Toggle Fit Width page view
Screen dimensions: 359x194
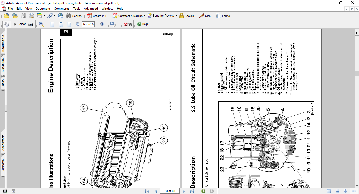click(70, 24)
